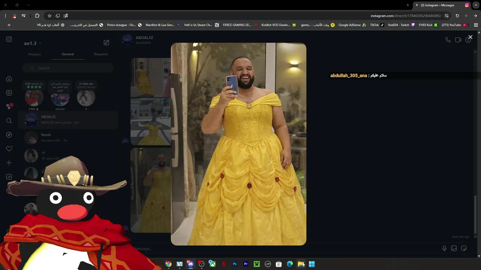The image size is (481, 270).
Task: Open a new browser tab with plus
Action: click(x=408, y=5)
